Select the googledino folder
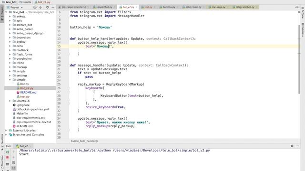The height and width of the screenshot is (171, 305). (24, 58)
